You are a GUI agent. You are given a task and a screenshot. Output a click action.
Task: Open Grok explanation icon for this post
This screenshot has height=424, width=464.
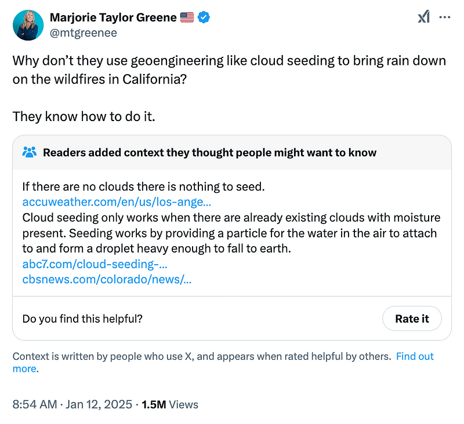click(x=424, y=18)
